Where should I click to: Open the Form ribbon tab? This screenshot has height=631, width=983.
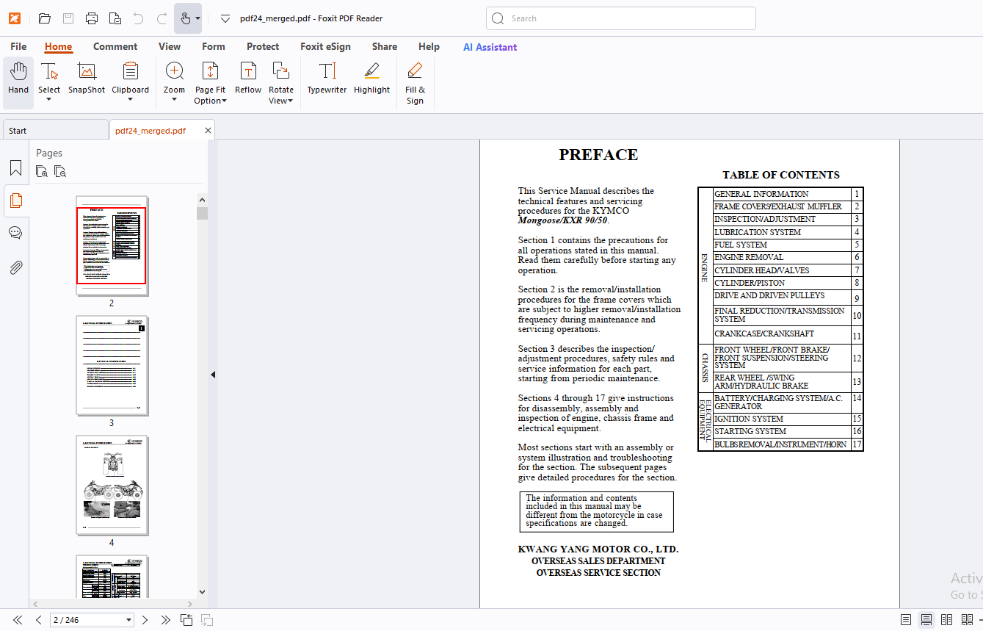click(x=214, y=46)
